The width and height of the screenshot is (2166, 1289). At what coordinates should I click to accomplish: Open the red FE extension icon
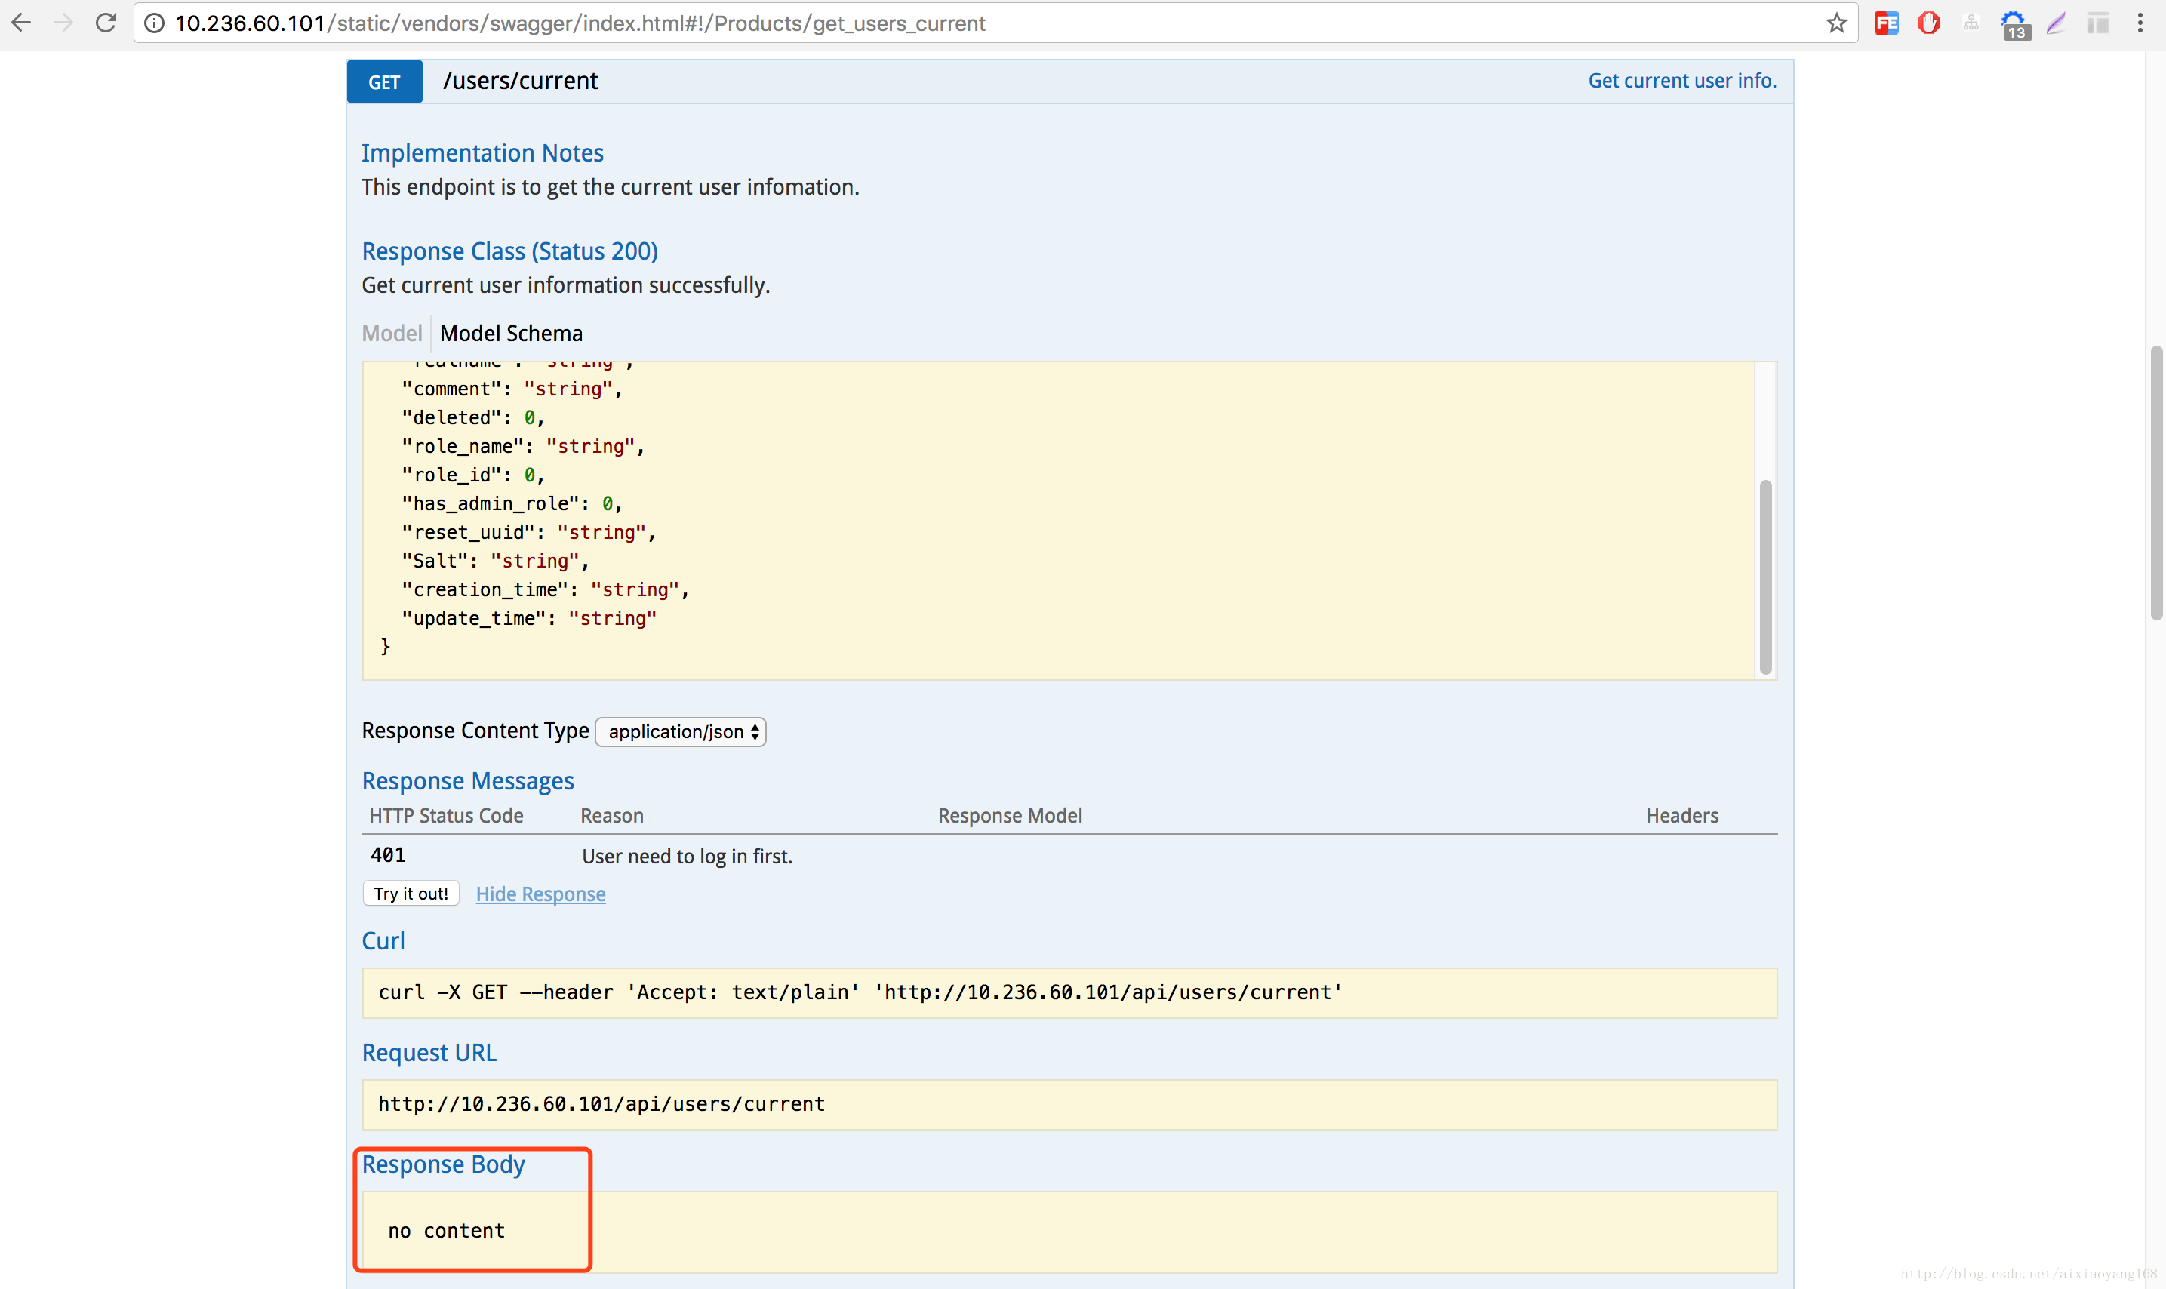(x=1886, y=23)
